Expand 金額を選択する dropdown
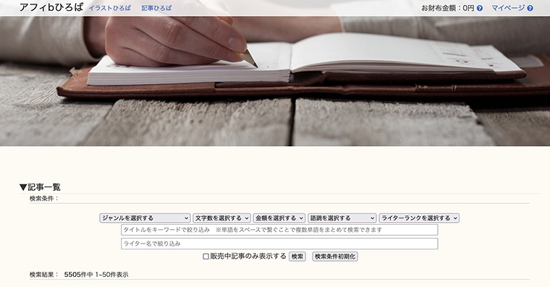The height and width of the screenshot is (287, 550). [279, 218]
